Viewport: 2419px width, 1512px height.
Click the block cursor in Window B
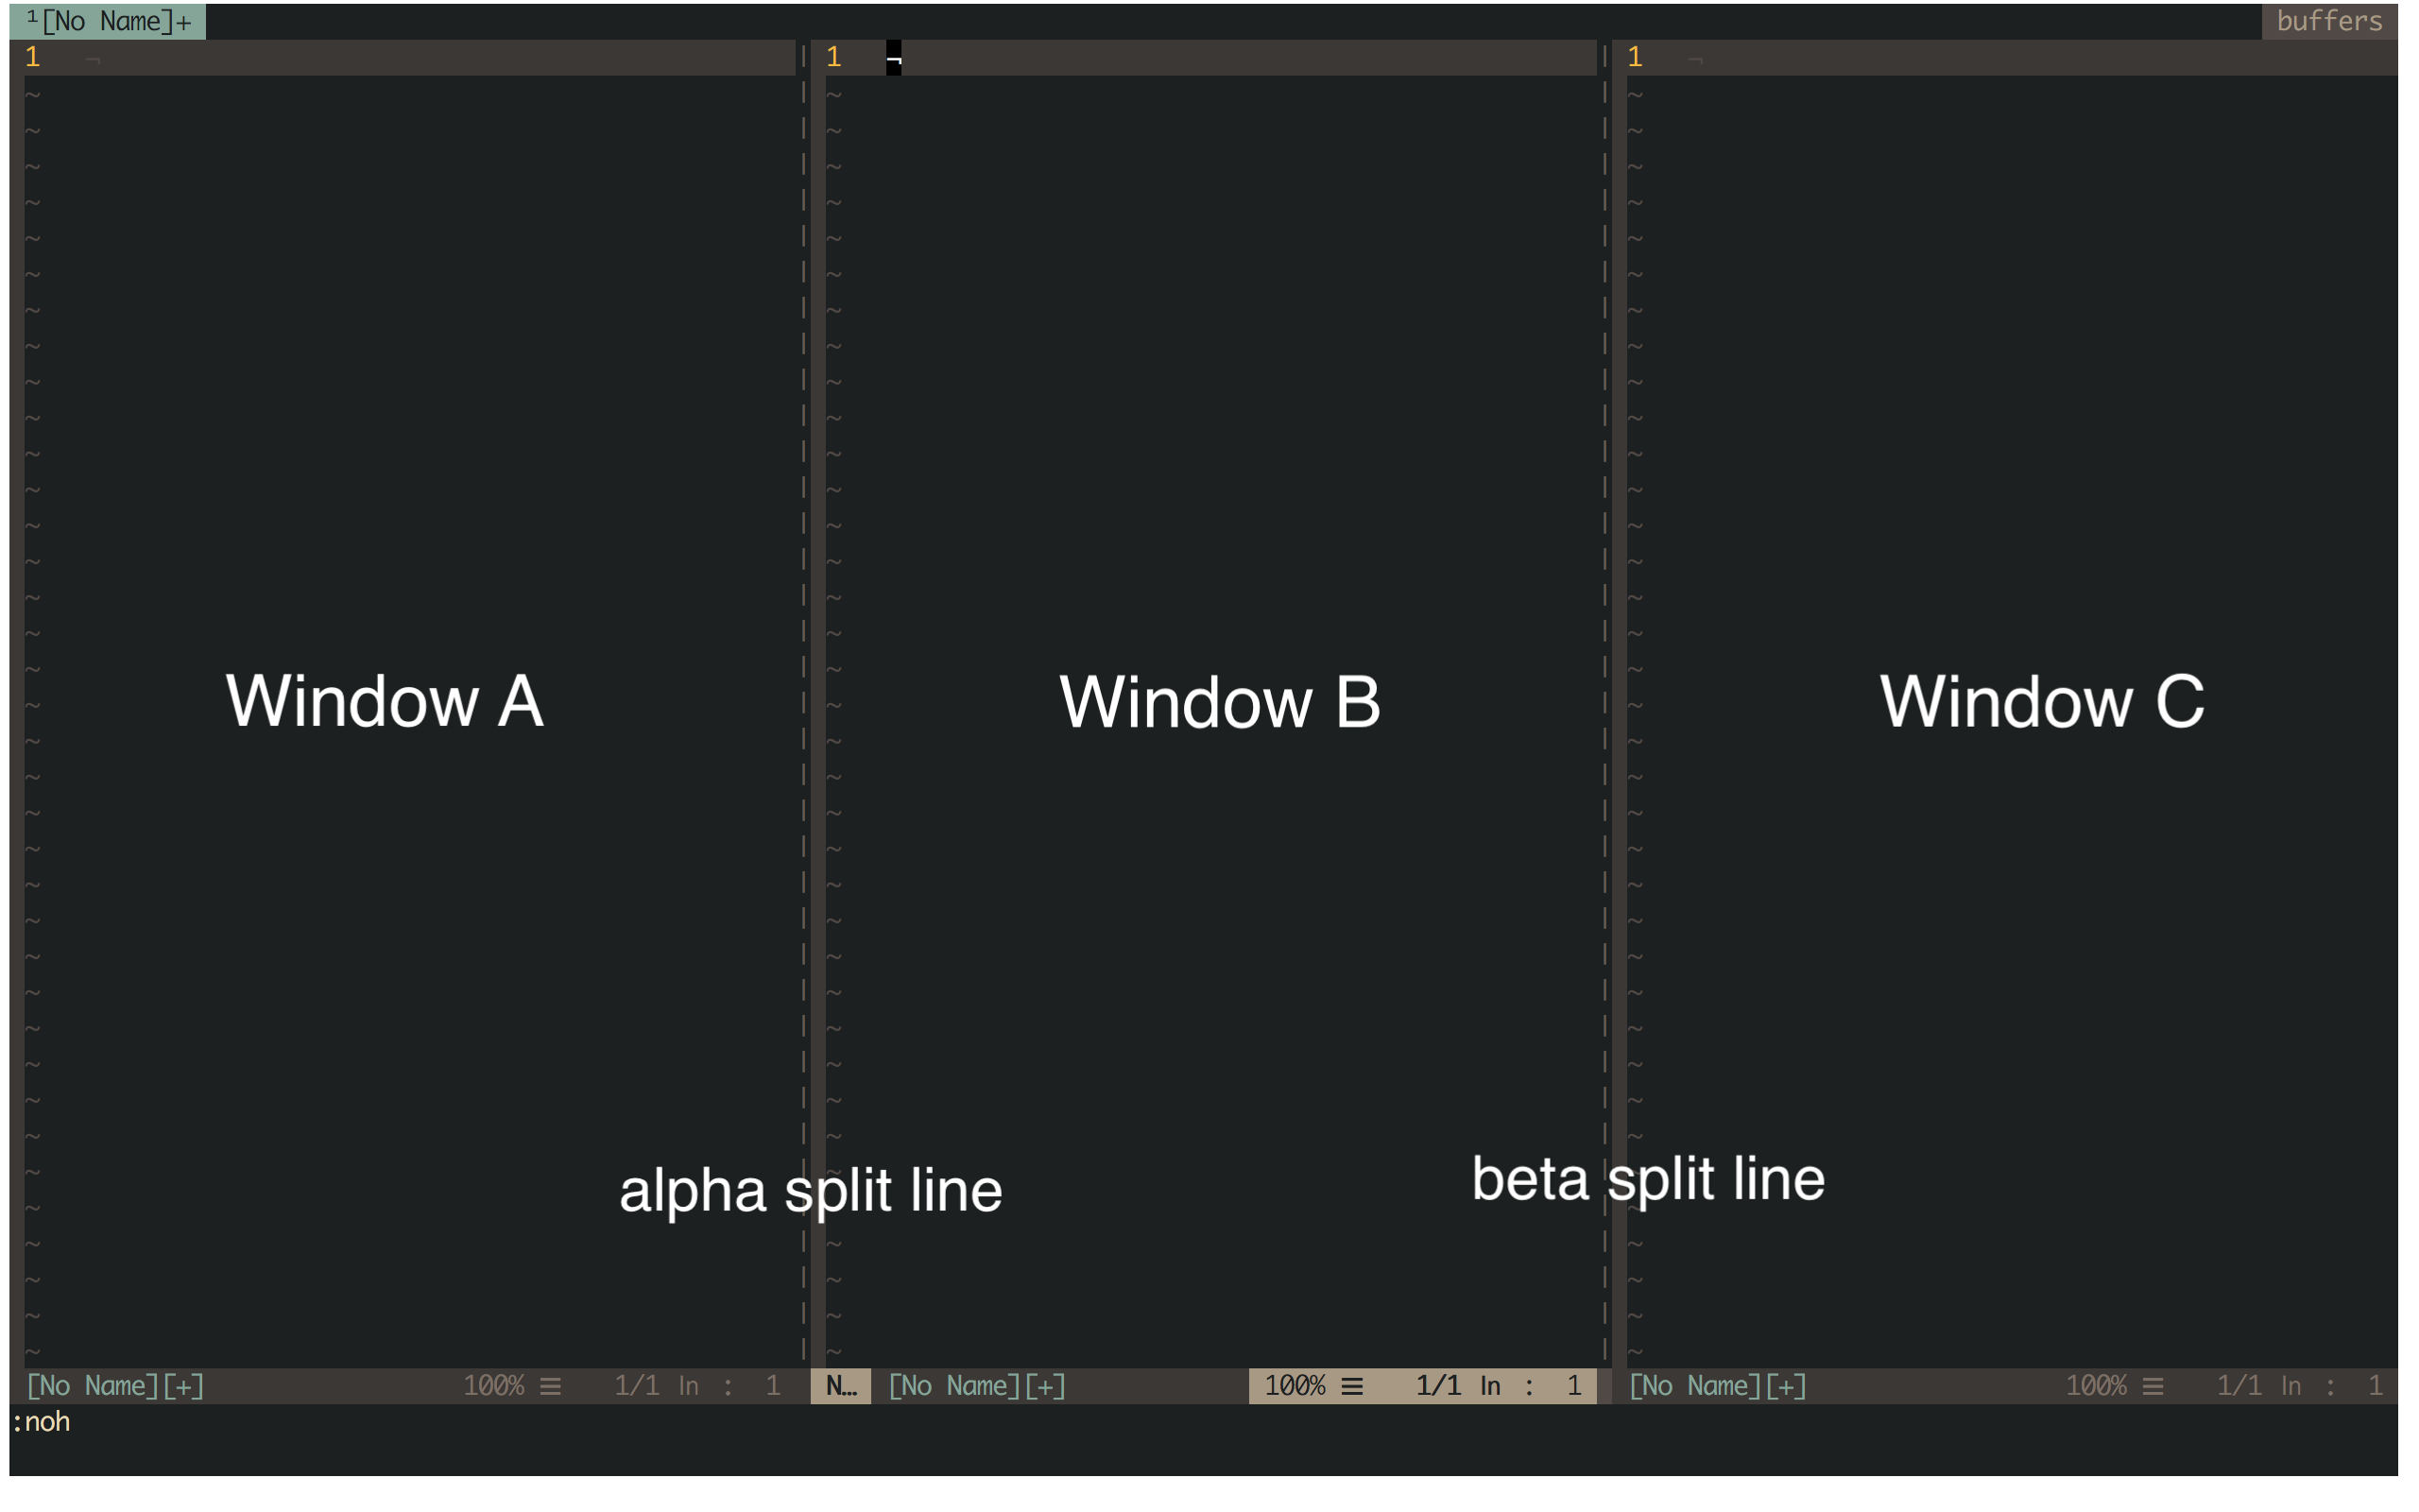[x=894, y=58]
